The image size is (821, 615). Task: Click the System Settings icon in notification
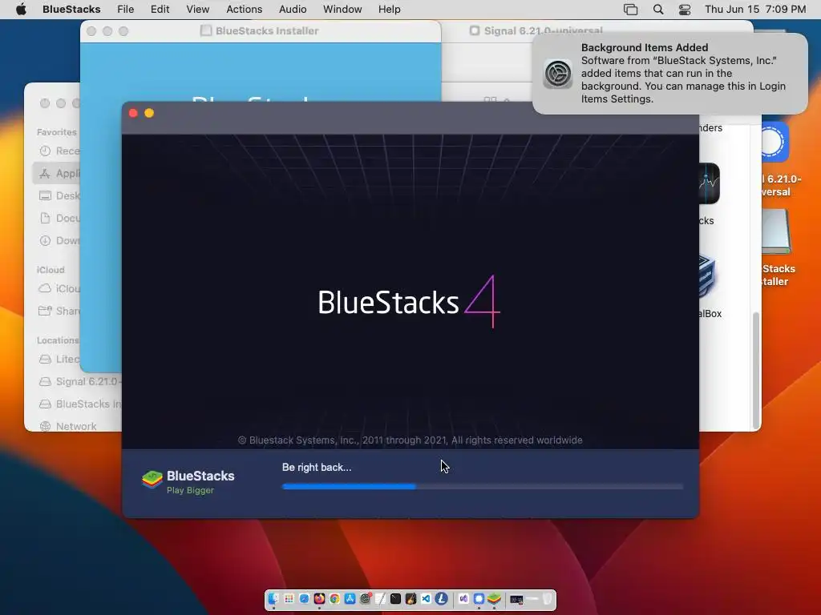[558, 74]
